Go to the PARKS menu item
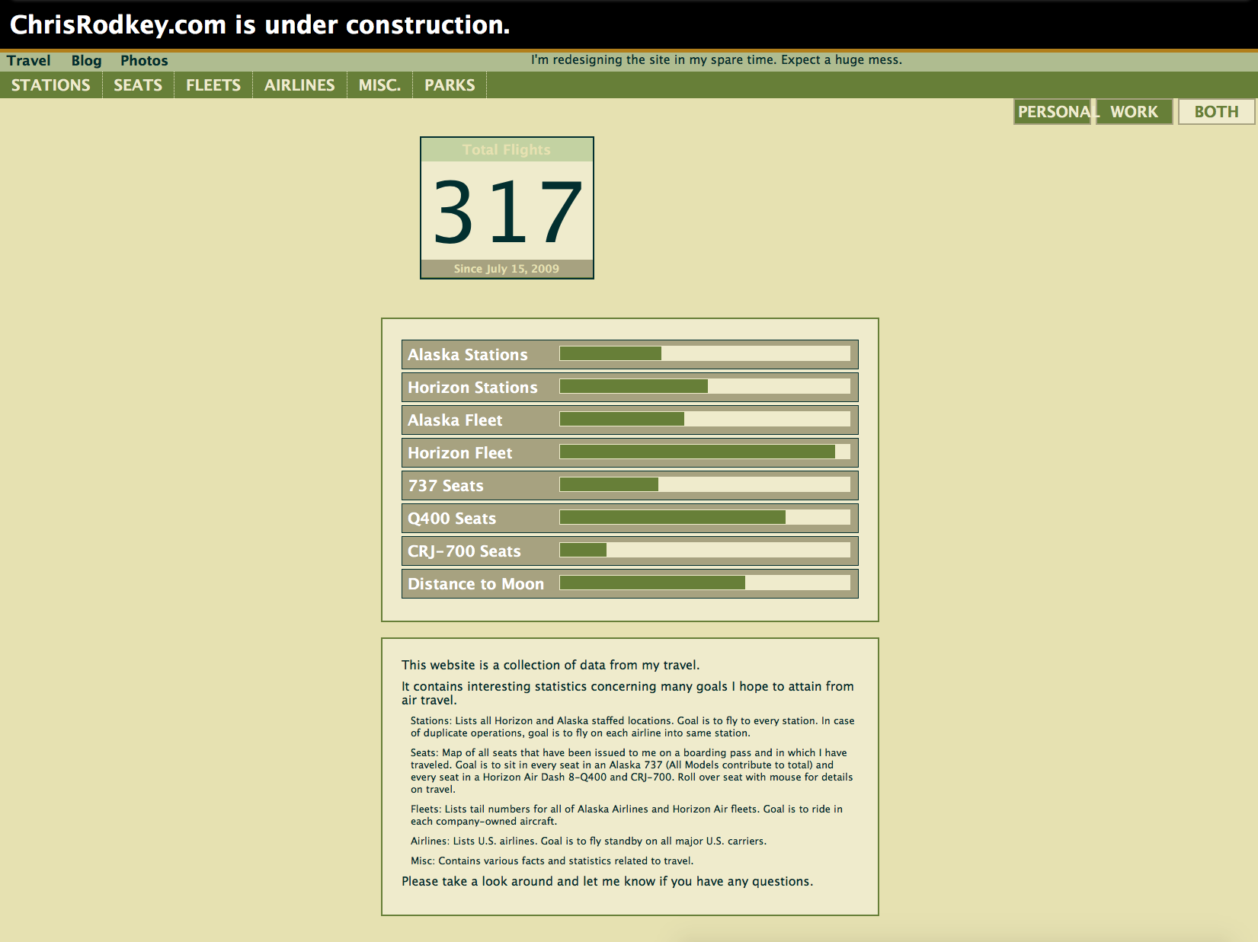Viewport: 1258px width, 942px height. point(450,85)
